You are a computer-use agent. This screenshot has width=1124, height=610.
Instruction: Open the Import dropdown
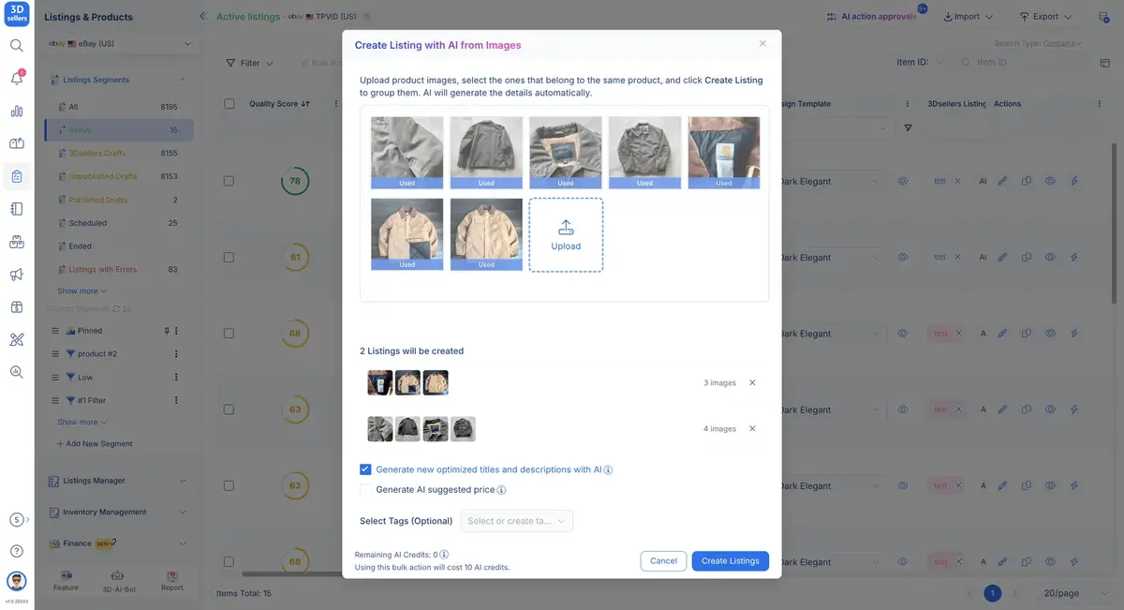(968, 17)
